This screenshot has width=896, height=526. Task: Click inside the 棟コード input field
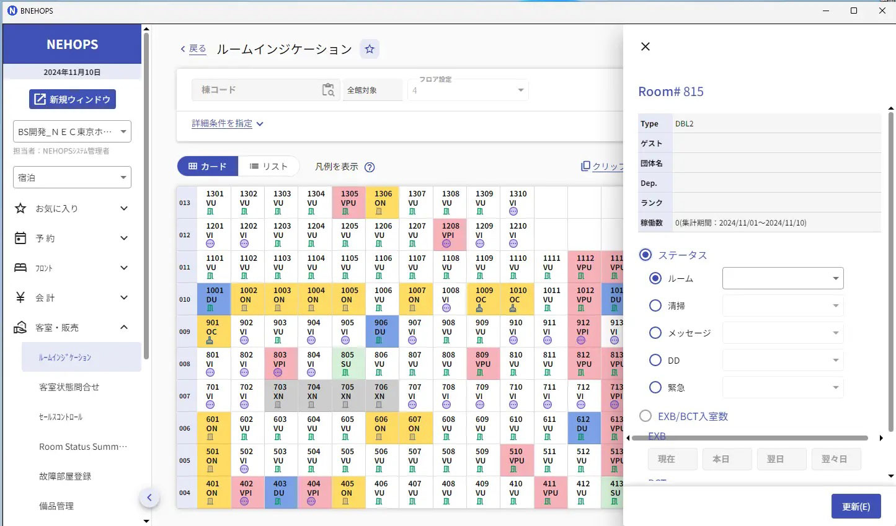click(x=260, y=90)
